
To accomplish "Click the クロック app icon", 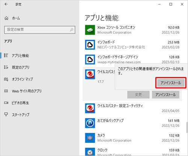I will click(90, 152).
